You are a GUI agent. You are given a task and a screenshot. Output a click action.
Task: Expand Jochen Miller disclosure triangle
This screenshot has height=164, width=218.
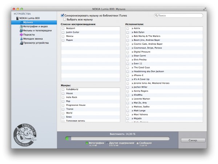point(133,87)
